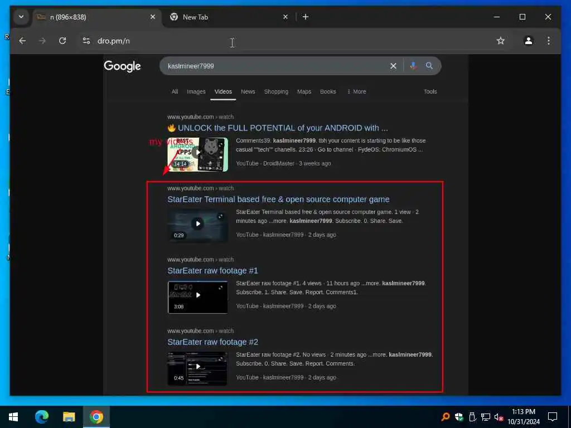Viewport: 571px width, 428px height.
Task: Select the Images search tab
Action: tap(196, 92)
